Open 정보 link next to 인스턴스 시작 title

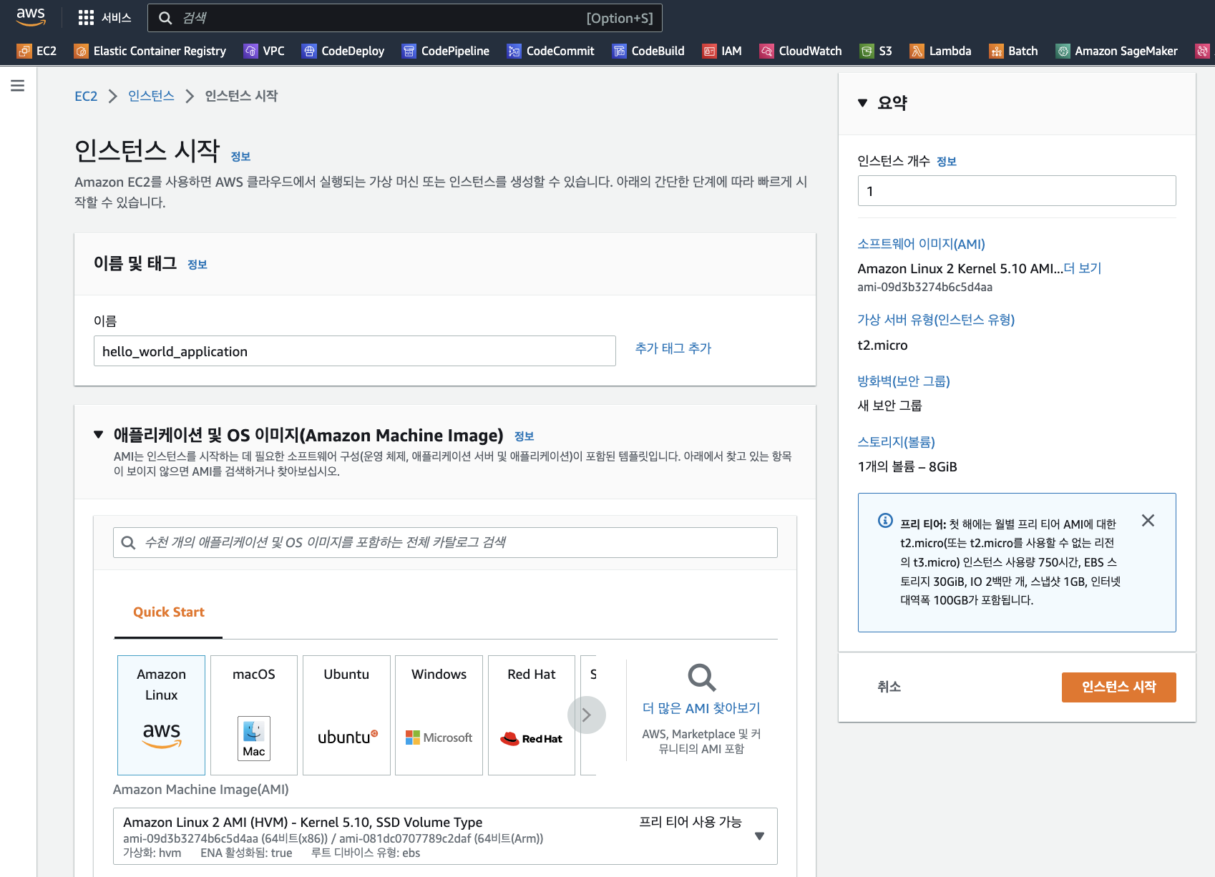[240, 157]
